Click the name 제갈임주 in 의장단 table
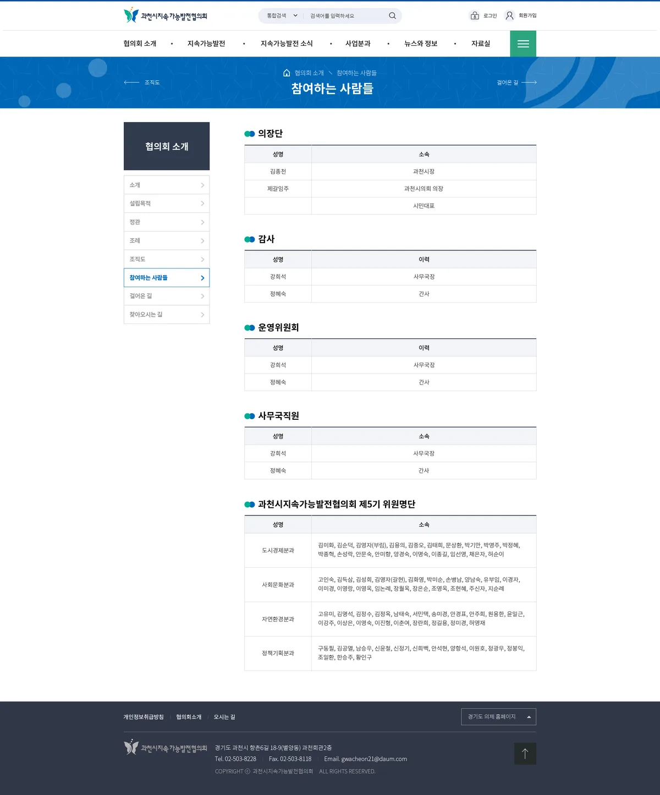The width and height of the screenshot is (660, 795). (278, 189)
